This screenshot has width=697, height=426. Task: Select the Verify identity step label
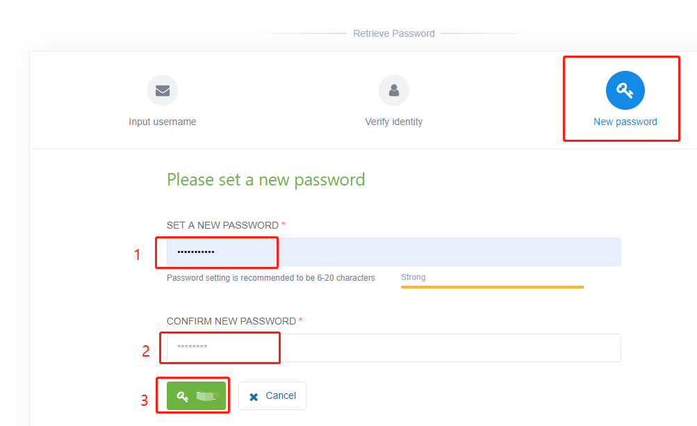tap(394, 122)
